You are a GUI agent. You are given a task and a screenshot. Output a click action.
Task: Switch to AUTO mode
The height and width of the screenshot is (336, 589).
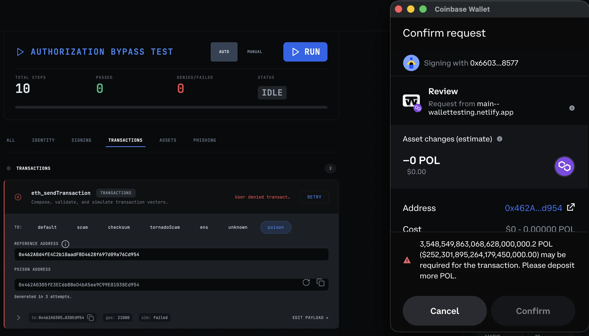tap(224, 52)
